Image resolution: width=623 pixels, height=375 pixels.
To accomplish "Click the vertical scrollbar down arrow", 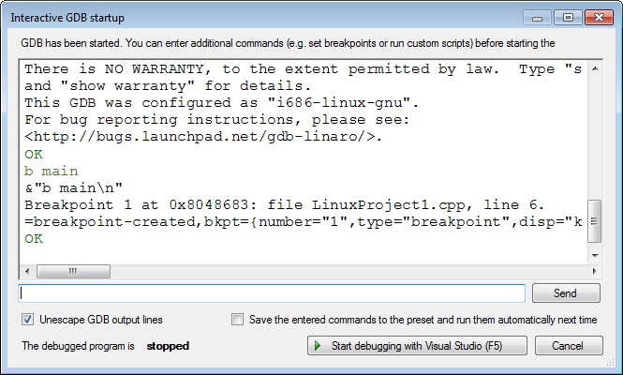I will (595, 255).
